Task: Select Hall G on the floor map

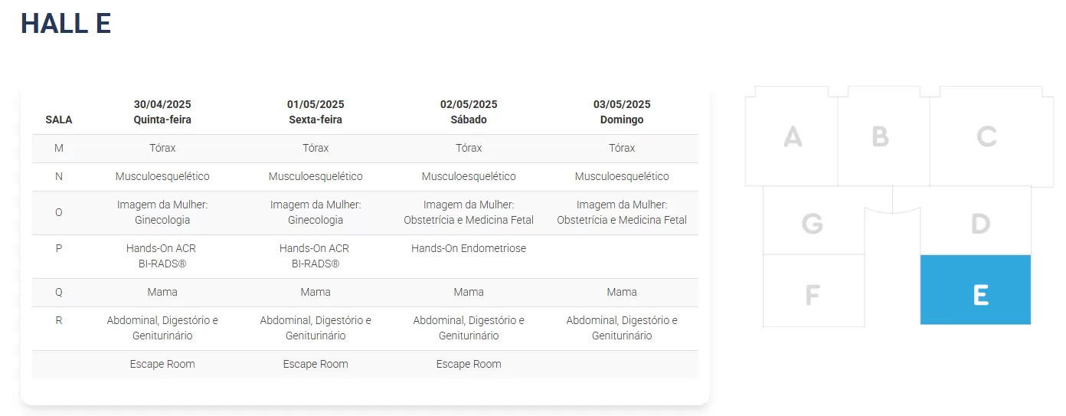Action: pos(812,225)
